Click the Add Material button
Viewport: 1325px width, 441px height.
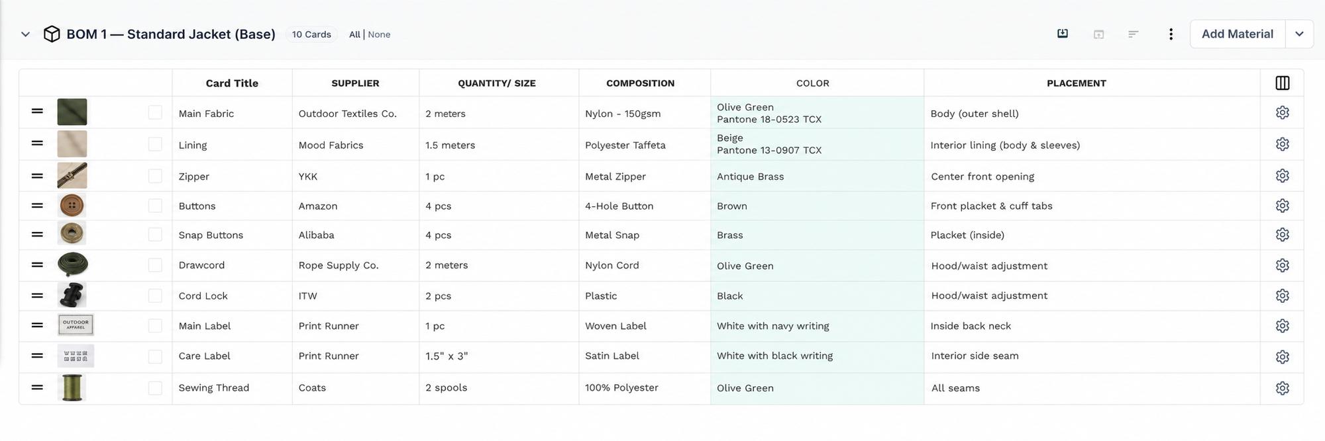click(x=1238, y=34)
